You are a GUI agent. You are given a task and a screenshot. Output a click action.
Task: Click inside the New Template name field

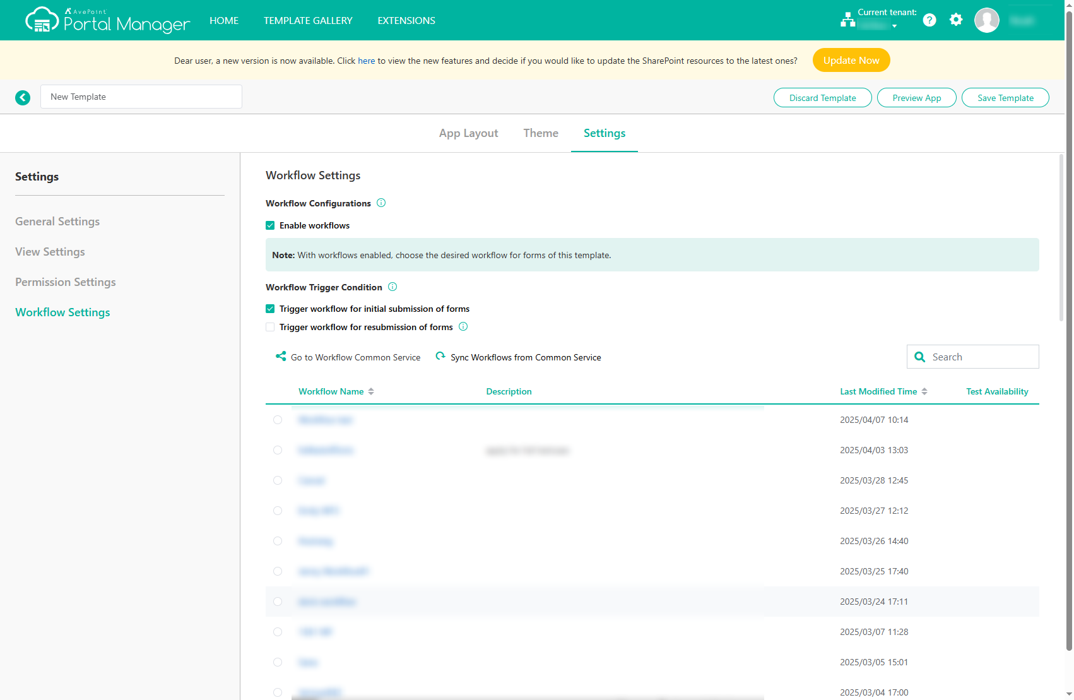(141, 97)
